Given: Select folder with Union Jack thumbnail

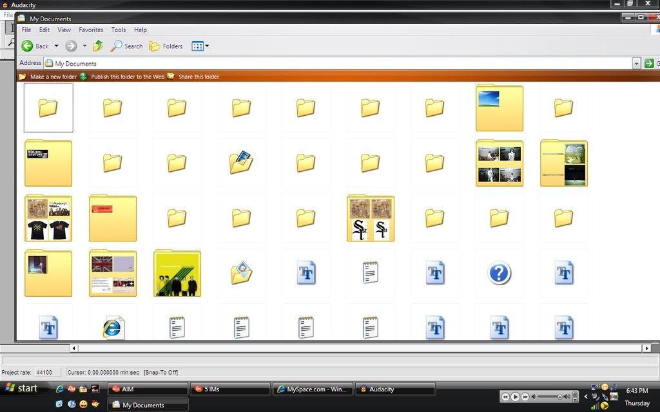Looking at the screenshot, I should 113,273.
